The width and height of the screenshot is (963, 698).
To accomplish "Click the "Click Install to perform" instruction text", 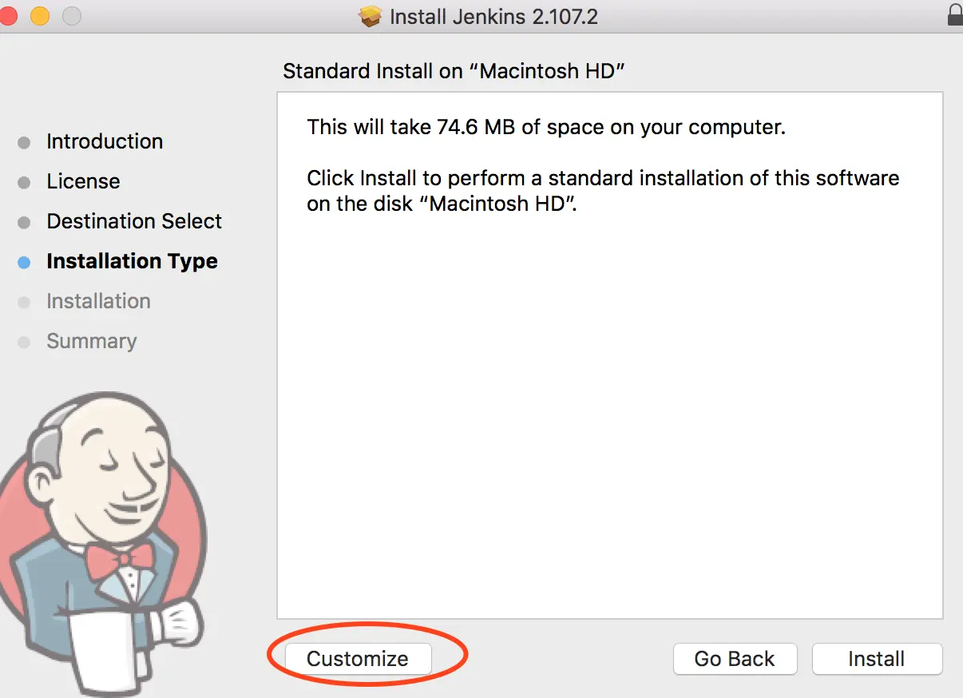I will (x=603, y=190).
